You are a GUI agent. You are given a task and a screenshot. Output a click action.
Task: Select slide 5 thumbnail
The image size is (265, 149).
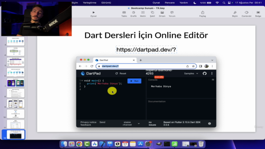(16, 62)
